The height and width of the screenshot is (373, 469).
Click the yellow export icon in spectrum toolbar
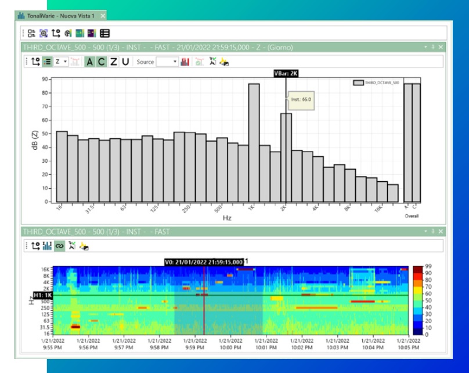pyautogui.click(x=224, y=62)
